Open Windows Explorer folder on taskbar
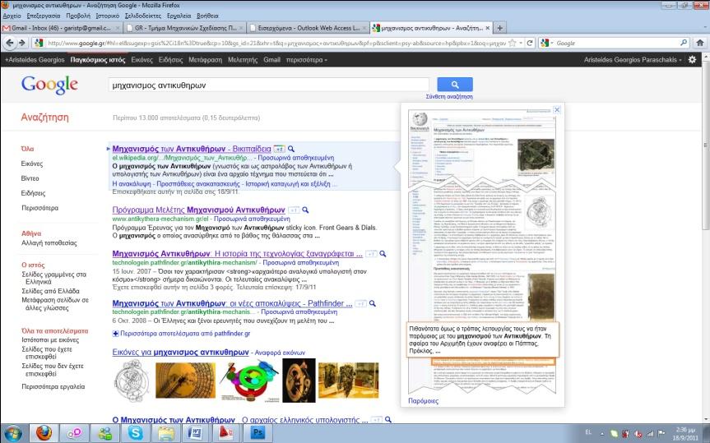The height and width of the screenshot is (443, 710). click(x=165, y=433)
